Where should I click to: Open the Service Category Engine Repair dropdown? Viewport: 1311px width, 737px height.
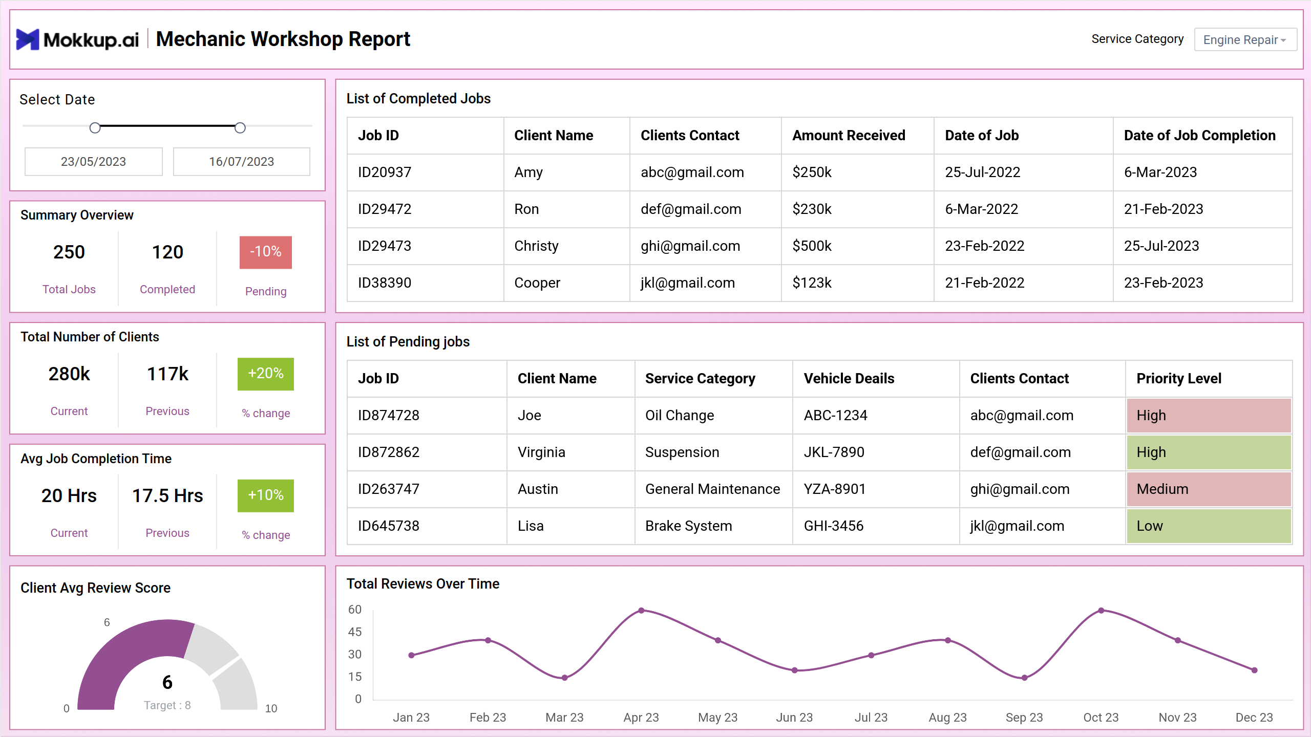pos(1245,39)
